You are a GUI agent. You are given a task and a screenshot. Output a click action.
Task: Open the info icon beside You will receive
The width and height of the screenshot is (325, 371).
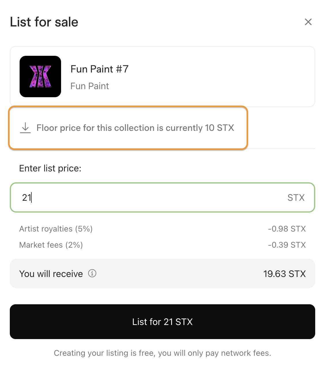[92, 273]
